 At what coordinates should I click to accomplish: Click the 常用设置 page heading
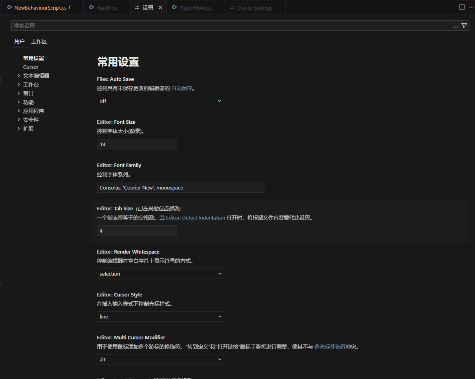click(118, 62)
